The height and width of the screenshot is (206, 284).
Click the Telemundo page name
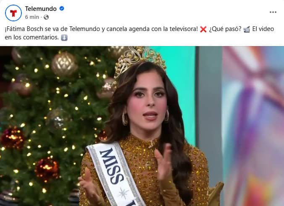[x=41, y=9]
